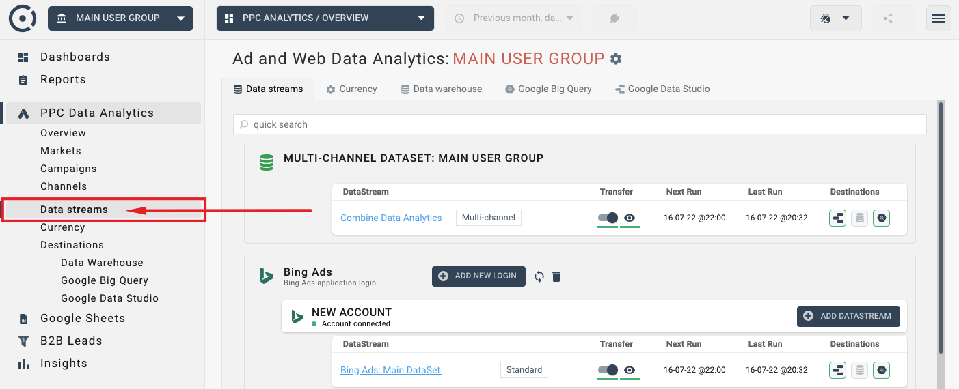The image size is (959, 389).
Task: Open Google Data Studio in sidebar
Action: [109, 298]
